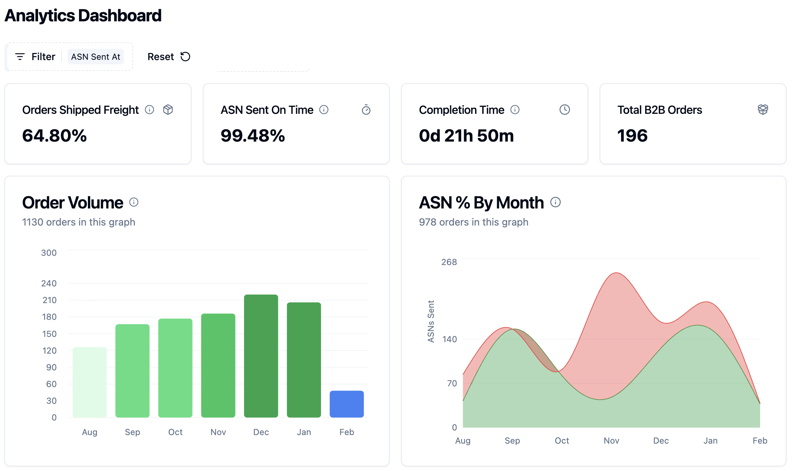Click the ASN Sent At filter chip

(x=96, y=57)
